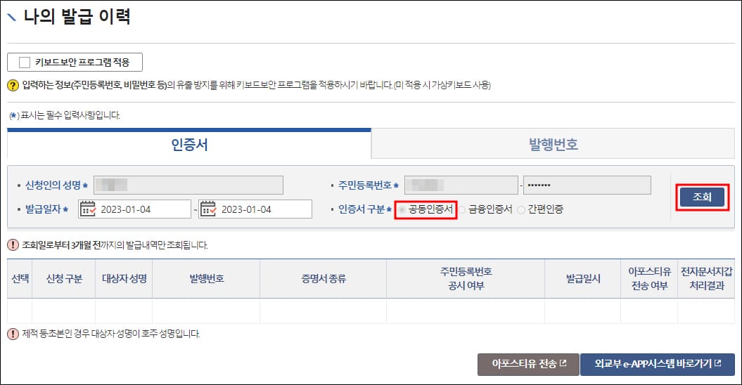Click the start 발급일자 date field

[135, 209]
